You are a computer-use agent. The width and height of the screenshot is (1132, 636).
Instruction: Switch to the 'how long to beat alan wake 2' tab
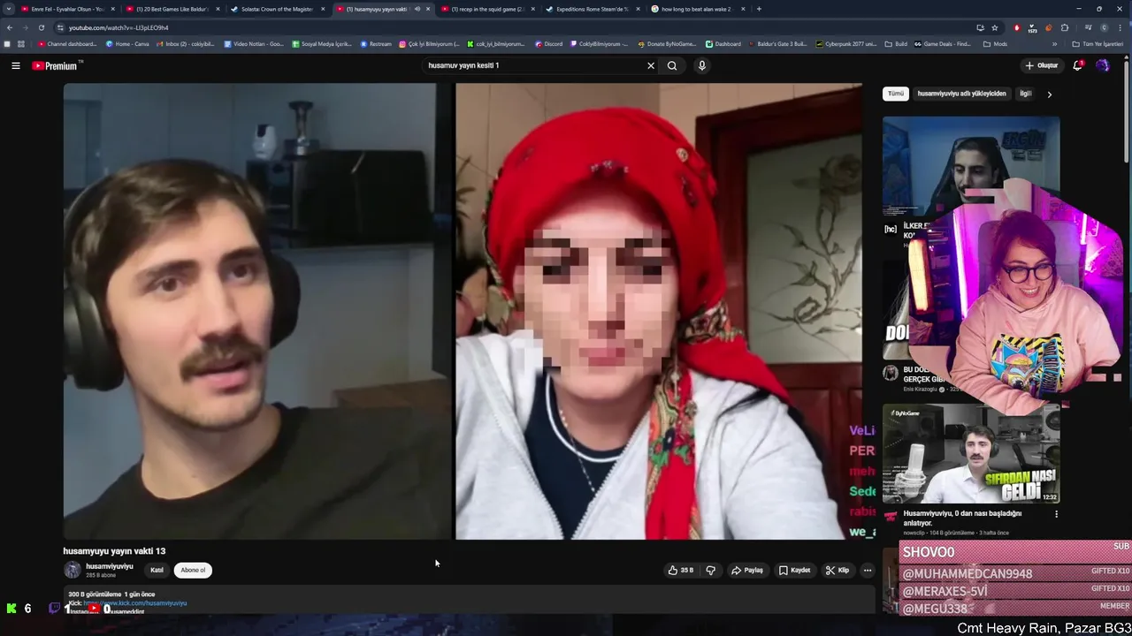698,9
